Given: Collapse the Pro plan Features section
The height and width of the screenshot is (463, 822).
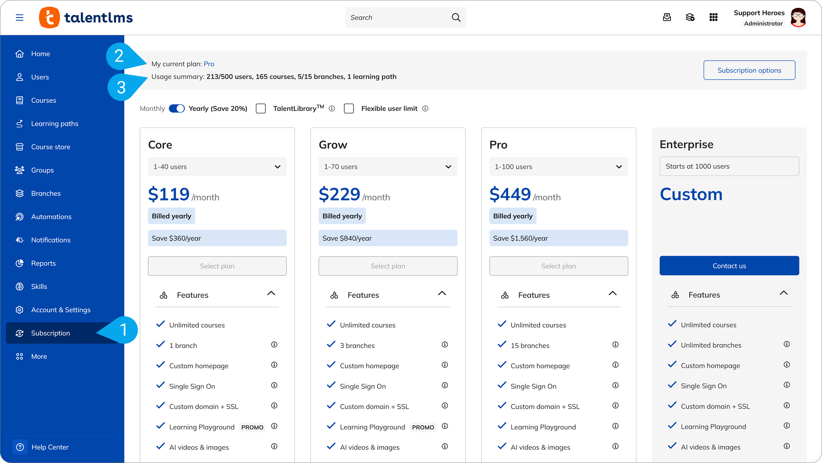Looking at the screenshot, I should point(613,294).
